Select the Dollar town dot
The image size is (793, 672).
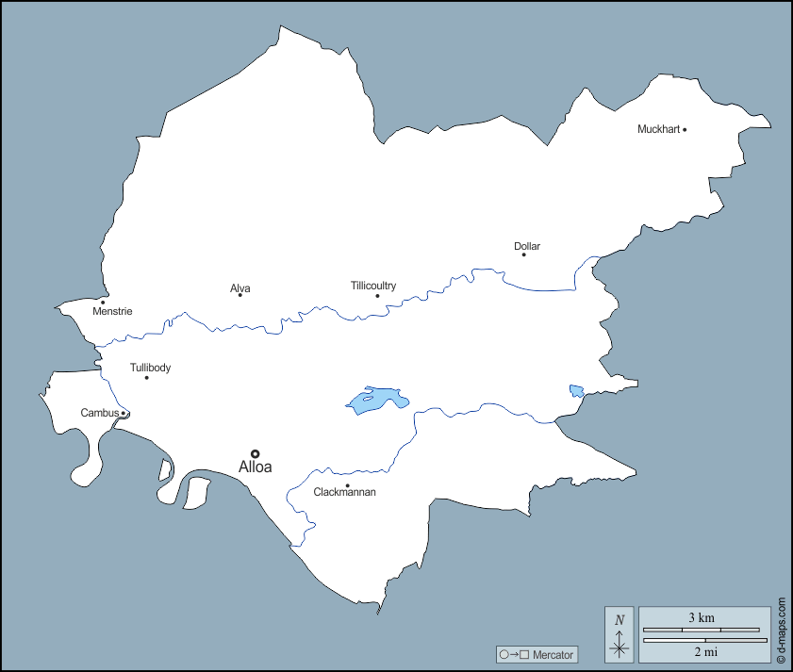(x=524, y=254)
